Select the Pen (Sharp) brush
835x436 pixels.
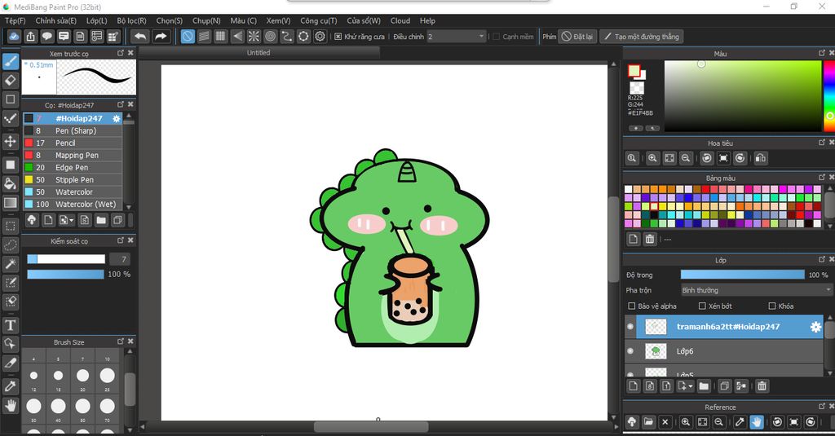73,130
